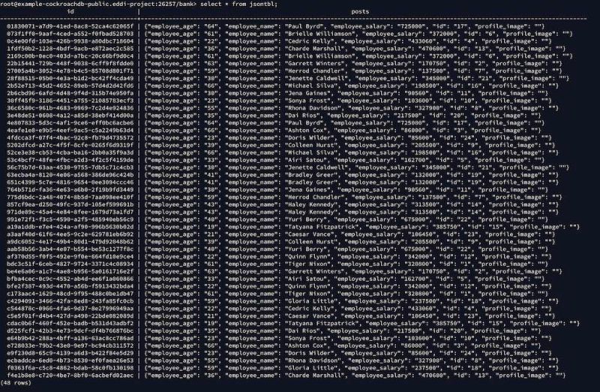
Task: Select id starting with 857cf9ea-d250
Action: pos(70,204)
